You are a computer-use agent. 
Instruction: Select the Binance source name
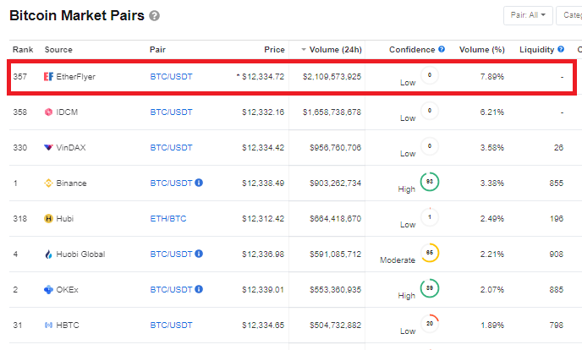point(71,183)
